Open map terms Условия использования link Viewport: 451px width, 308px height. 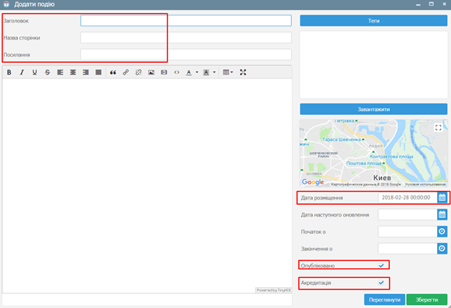coord(425,185)
